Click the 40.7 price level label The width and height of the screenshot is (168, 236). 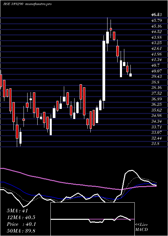click(x=155, y=65)
